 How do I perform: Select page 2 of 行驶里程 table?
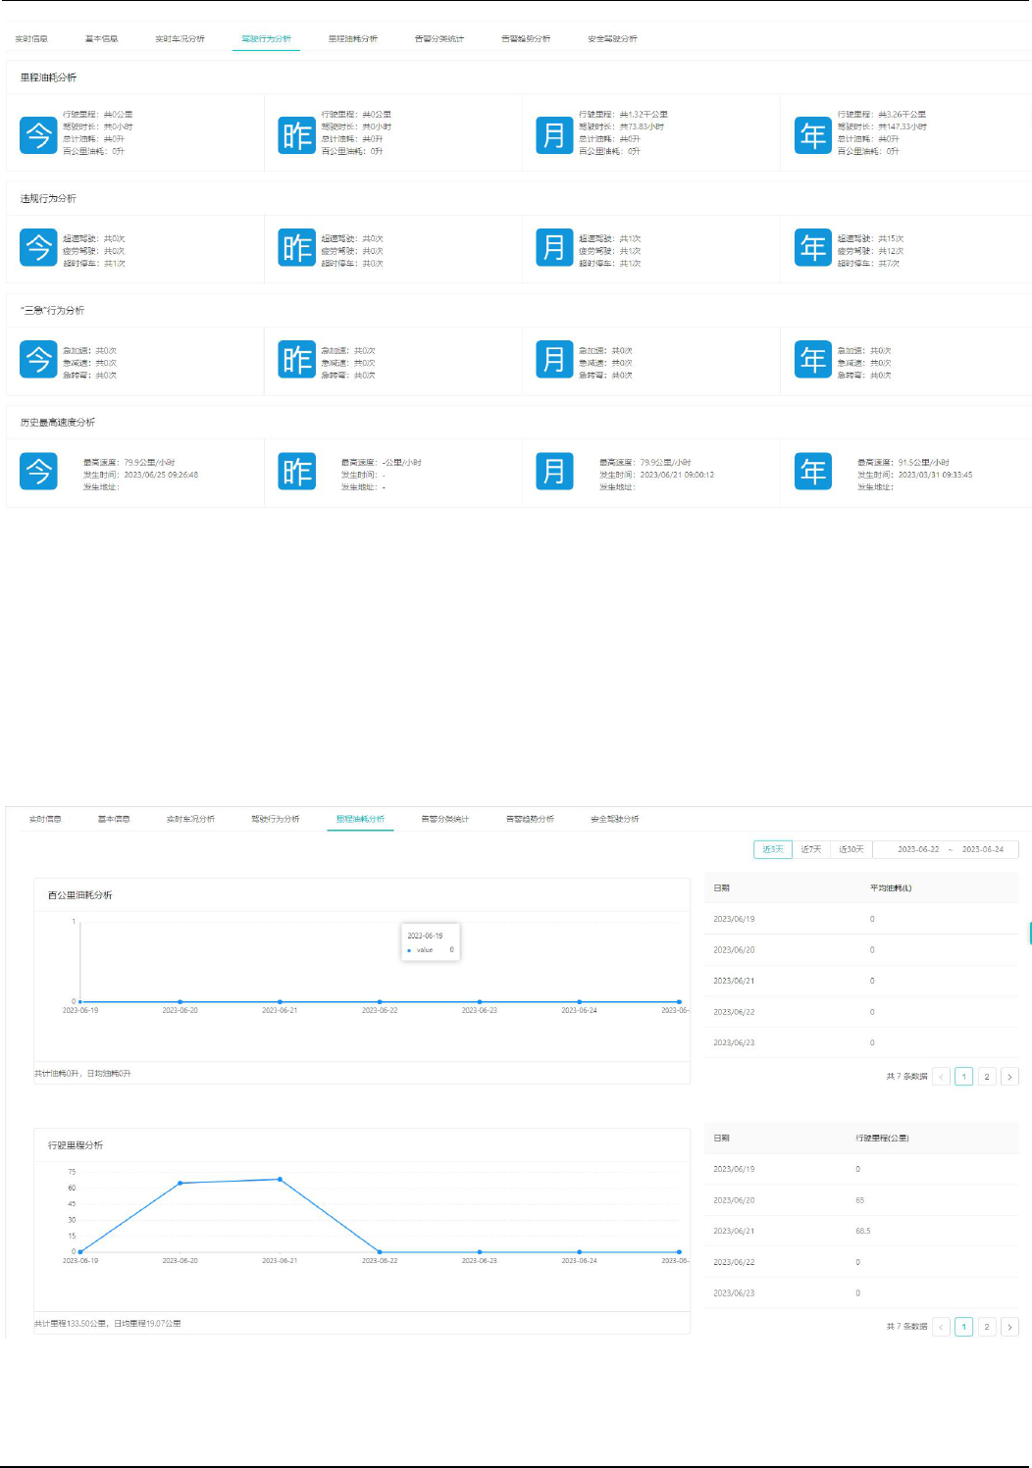(x=987, y=1327)
